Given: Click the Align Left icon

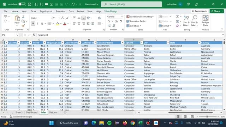Looking at the screenshot, I should coord(74,24).
